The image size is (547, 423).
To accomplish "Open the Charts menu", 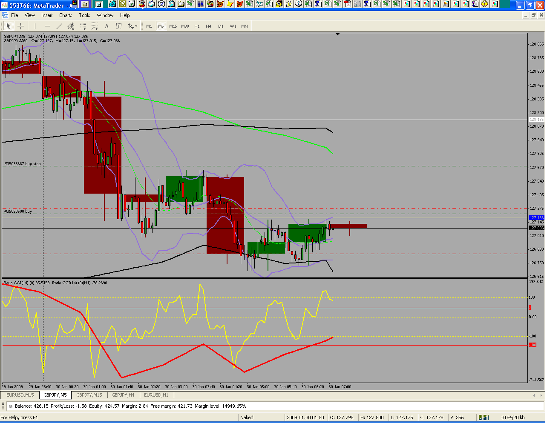I will tap(66, 15).
